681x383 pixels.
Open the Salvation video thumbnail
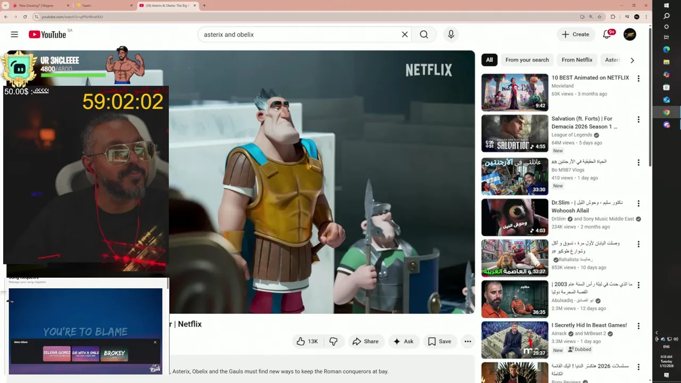[514, 134]
